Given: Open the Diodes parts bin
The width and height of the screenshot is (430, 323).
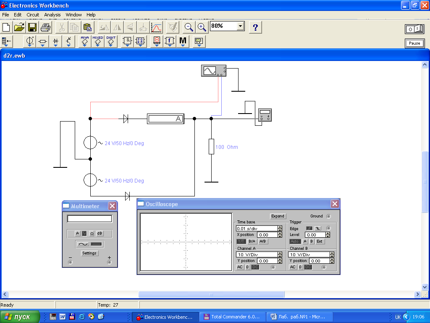Looking at the screenshot, I should click(56, 42).
